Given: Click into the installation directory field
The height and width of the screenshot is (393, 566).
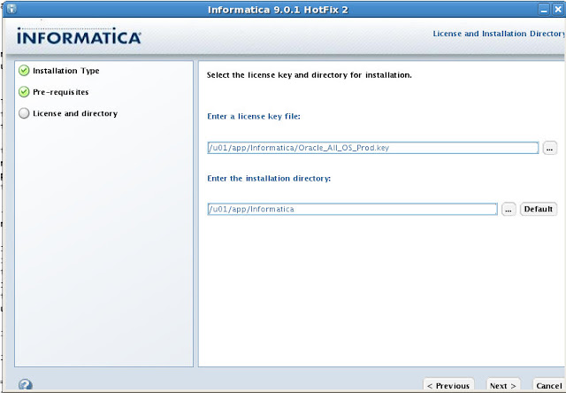Looking at the screenshot, I should [x=352, y=209].
